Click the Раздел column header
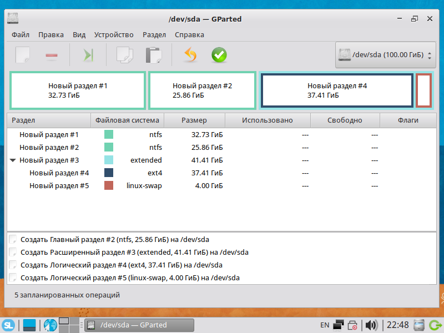 pyautogui.click(x=49, y=120)
